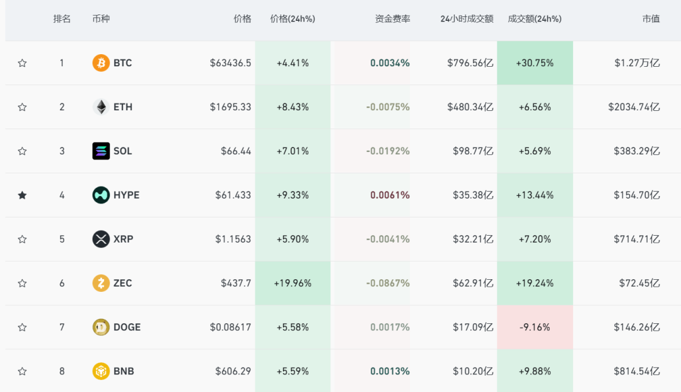Click the -9.16% volume change cell

click(x=535, y=327)
